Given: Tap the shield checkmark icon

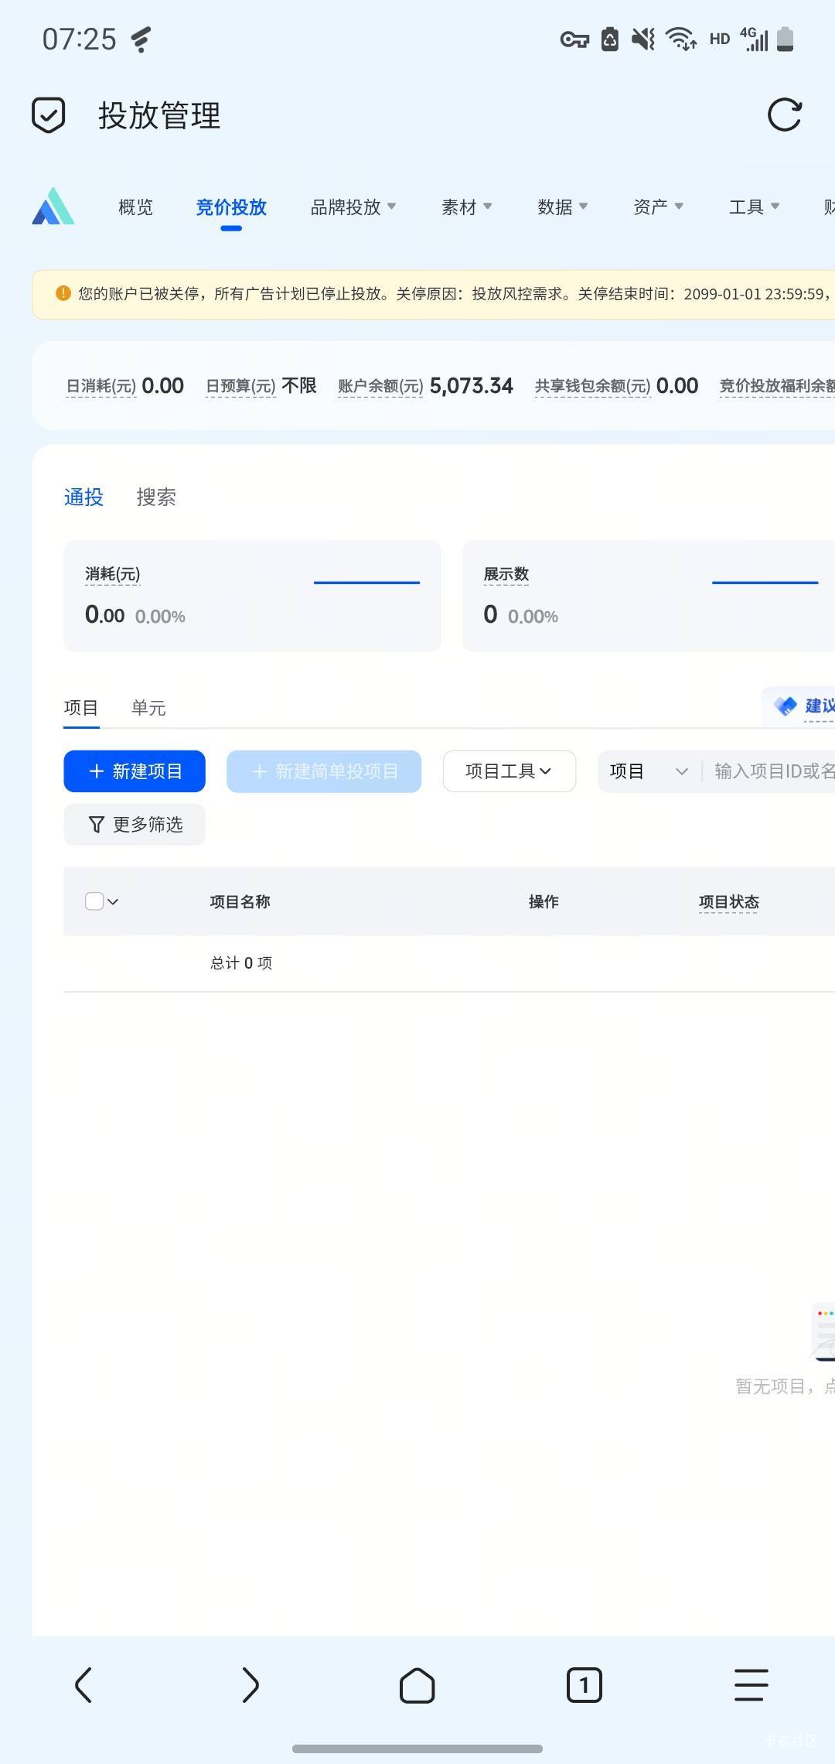Looking at the screenshot, I should coord(48,115).
